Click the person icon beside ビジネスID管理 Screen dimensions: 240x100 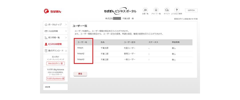(46, 44)
